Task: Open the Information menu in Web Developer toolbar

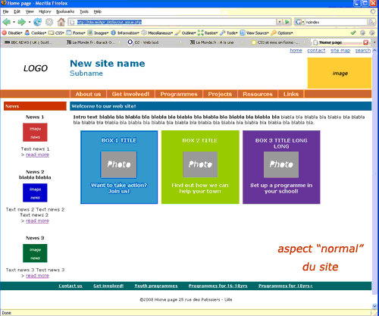Action: pos(125,33)
